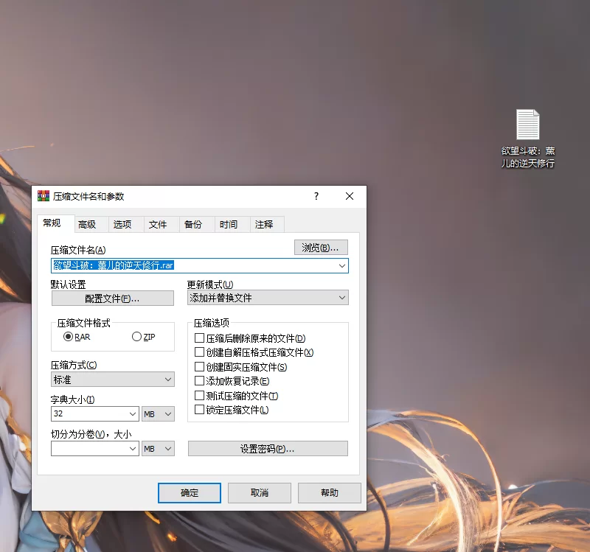Click the 压缩文件名(A) label
The width and height of the screenshot is (590, 552).
point(78,250)
